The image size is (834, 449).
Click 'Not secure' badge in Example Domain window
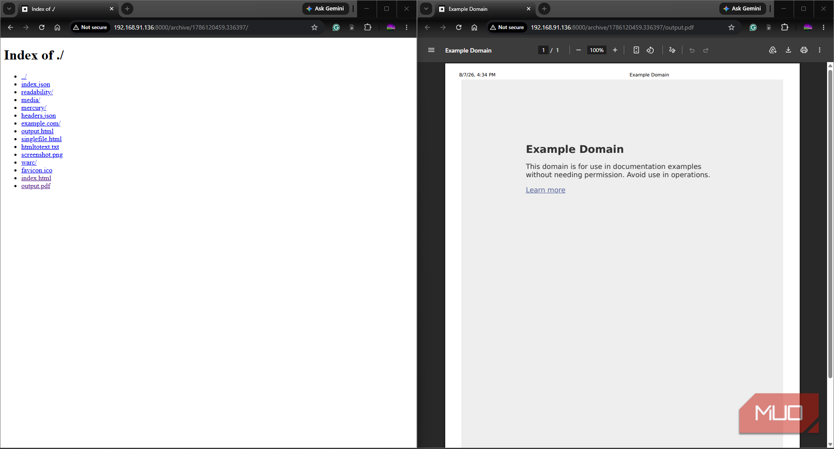tap(507, 27)
